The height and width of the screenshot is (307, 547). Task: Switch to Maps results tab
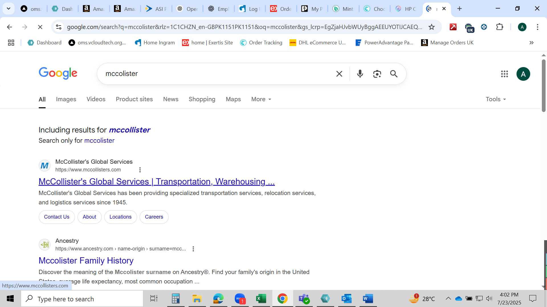233,99
